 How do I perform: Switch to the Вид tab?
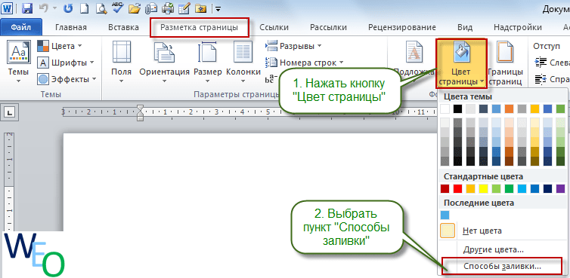point(465,27)
